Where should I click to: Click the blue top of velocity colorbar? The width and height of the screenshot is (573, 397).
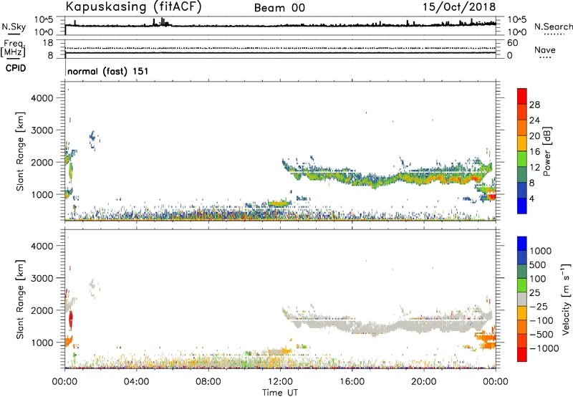click(x=522, y=244)
